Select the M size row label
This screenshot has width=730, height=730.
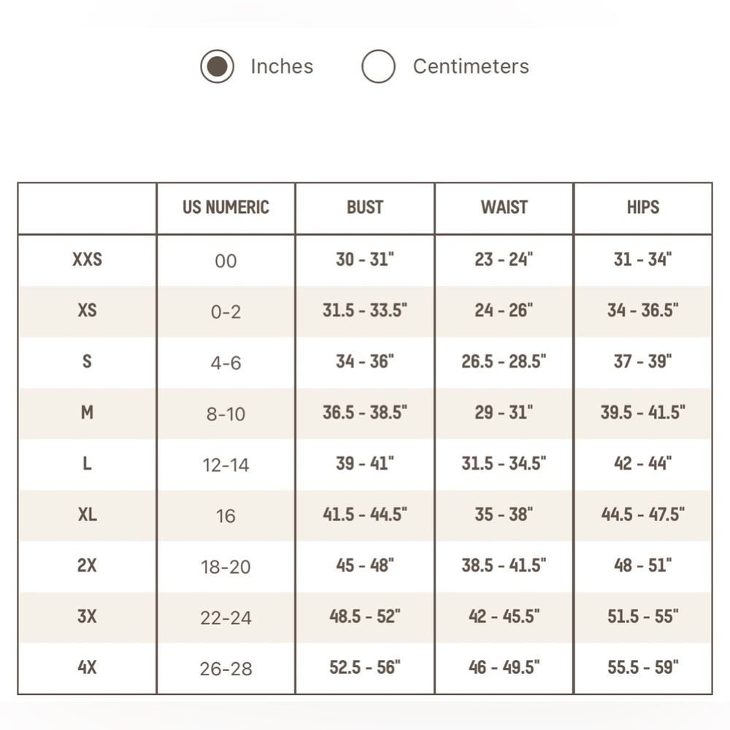coord(87,413)
